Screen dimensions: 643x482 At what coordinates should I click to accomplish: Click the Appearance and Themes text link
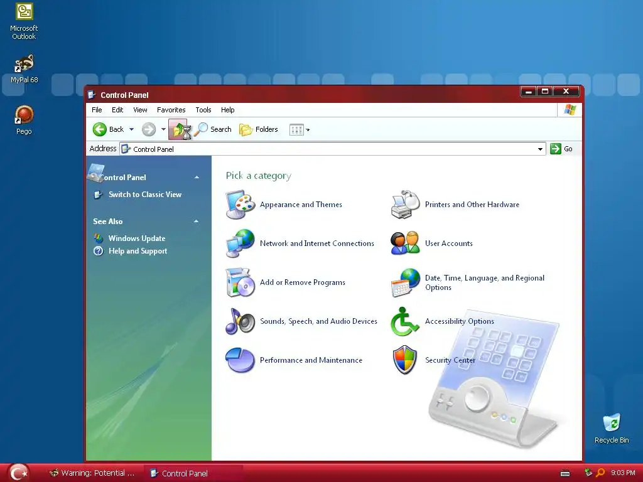pyautogui.click(x=301, y=205)
